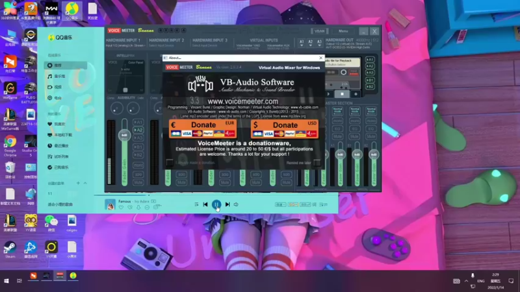The height and width of the screenshot is (292, 520).
Task: Toggle A2 routing on Hardware Input 1
Action: pos(138,130)
